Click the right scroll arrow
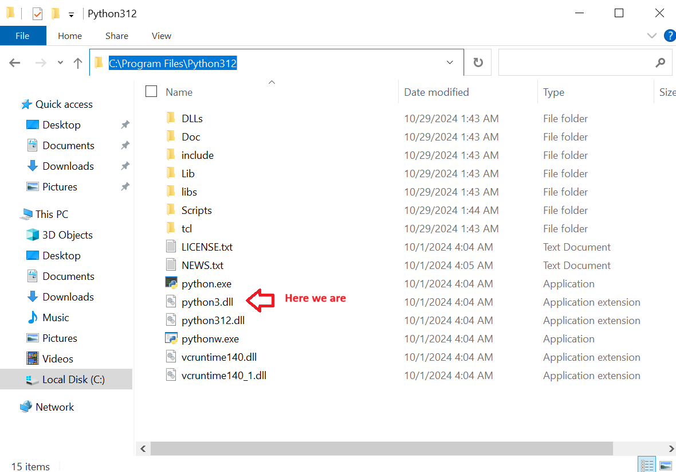This screenshot has width=676, height=472. (671, 448)
